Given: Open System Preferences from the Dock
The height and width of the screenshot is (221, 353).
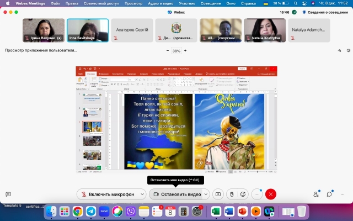Looking at the screenshot, I should pyautogui.click(x=197, y=212).
